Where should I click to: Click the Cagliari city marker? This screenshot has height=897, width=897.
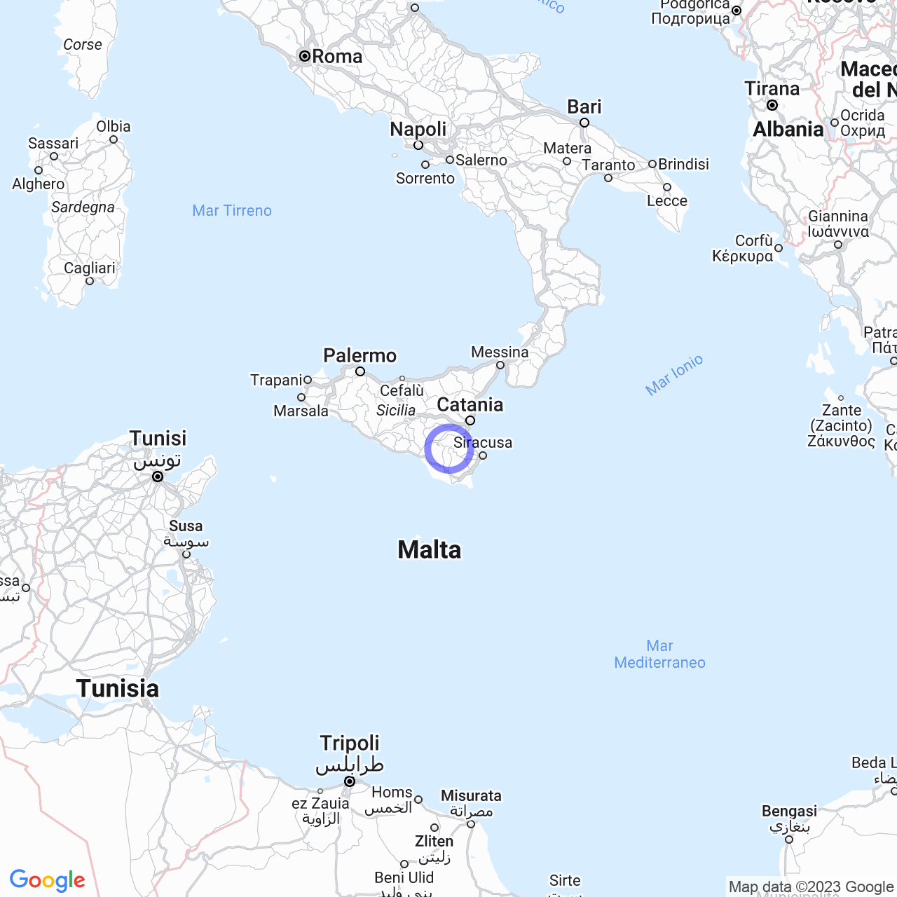pos(90,281)
